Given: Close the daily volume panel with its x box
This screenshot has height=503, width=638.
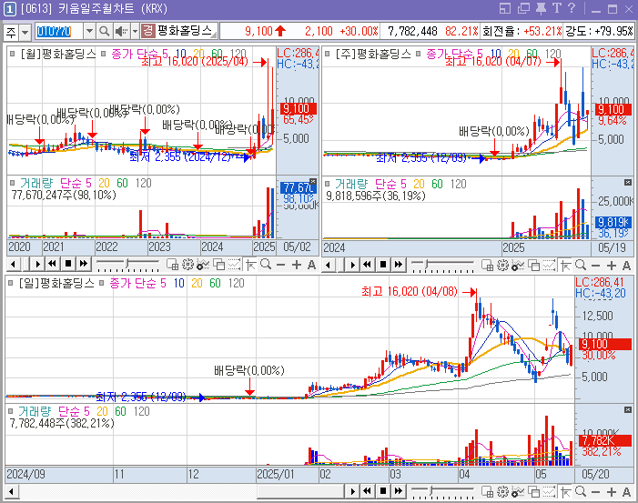Looking at the screenshot, I should [x=628, y=410].
